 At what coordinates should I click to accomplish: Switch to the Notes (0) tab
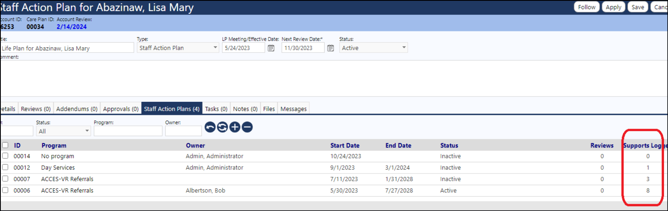(x=245, y=109)
